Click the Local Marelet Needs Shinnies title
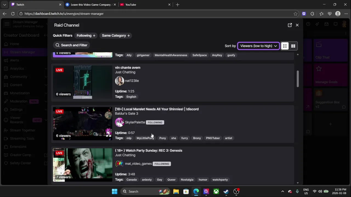351x197 pixels. click(x=157, y=109)
